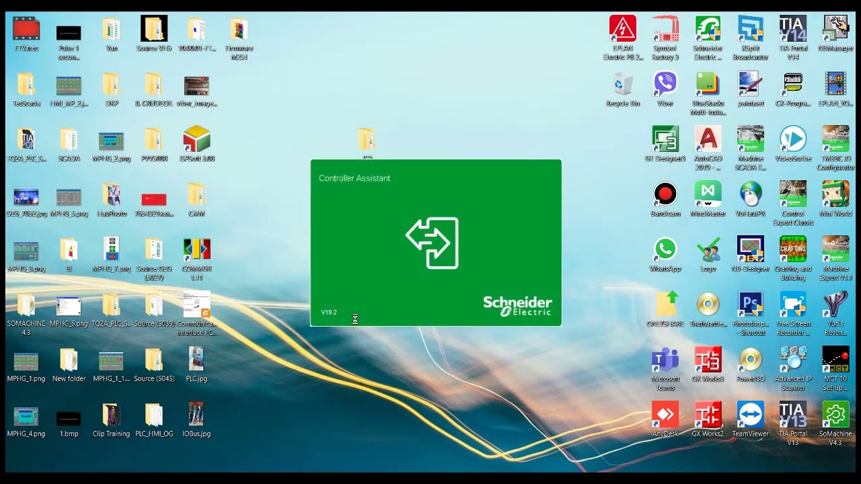This screenshot has width=861, height=484.
Task: Launch MindMaster shortcut
Action: (708, 194)
